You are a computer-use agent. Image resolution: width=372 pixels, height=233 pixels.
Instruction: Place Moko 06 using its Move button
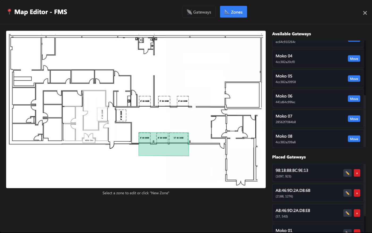click(354, 98)
